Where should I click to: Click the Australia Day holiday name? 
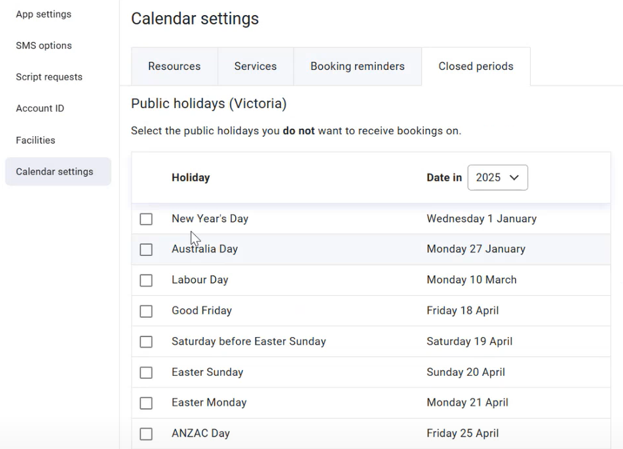coord(204,249)
